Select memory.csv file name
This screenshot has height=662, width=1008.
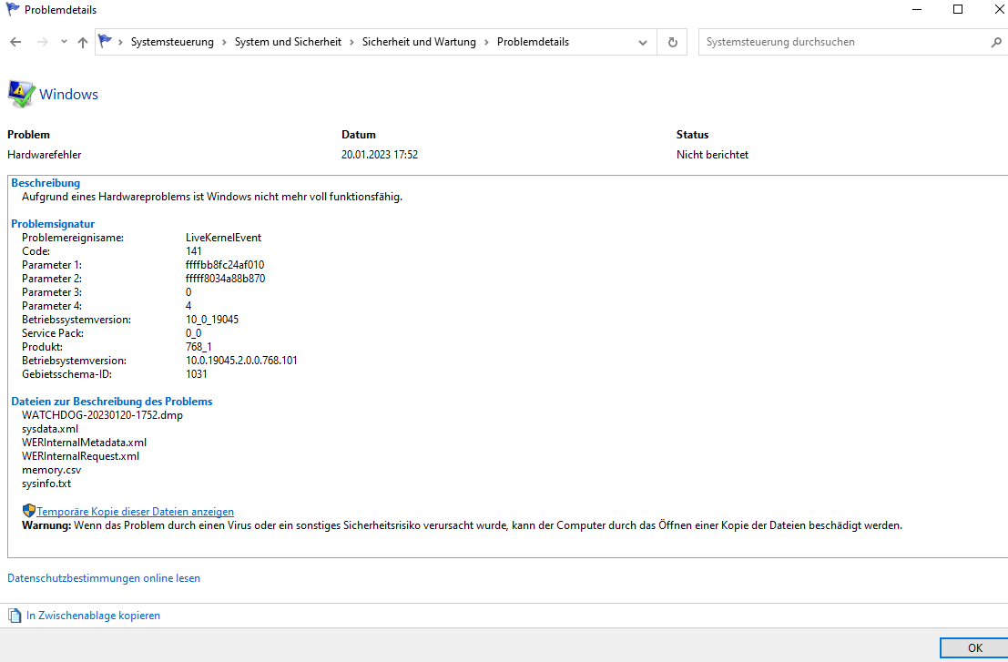coord(51,470)
